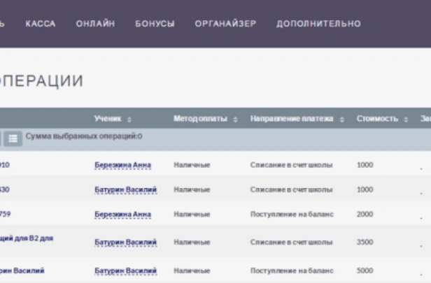Open the Органайзер menu

(225, 24)
